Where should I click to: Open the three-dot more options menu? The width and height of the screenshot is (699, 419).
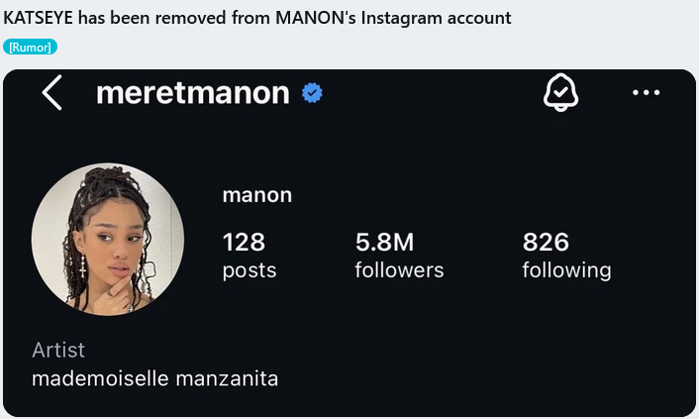coord(646,93)
